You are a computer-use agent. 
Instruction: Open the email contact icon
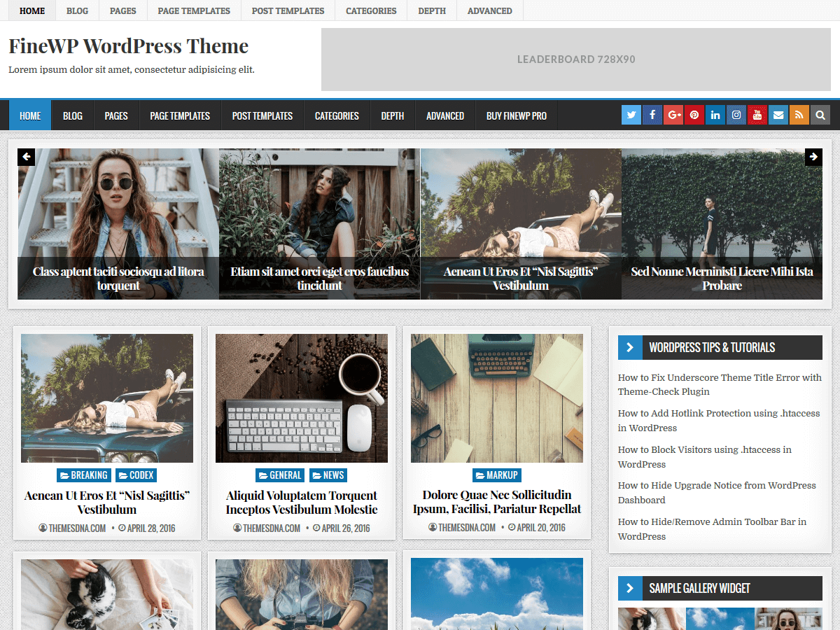pos(778,114)
